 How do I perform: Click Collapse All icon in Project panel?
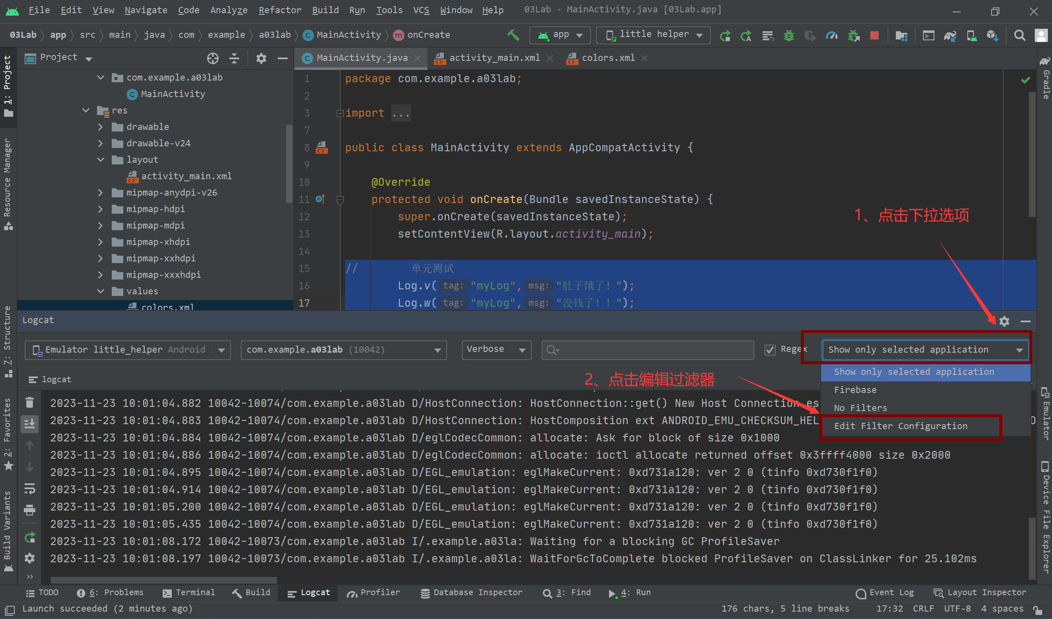[x=234, y=58]
